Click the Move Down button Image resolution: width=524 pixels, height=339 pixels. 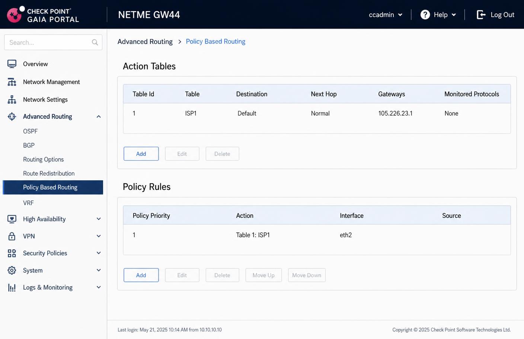tap(307, 275)
